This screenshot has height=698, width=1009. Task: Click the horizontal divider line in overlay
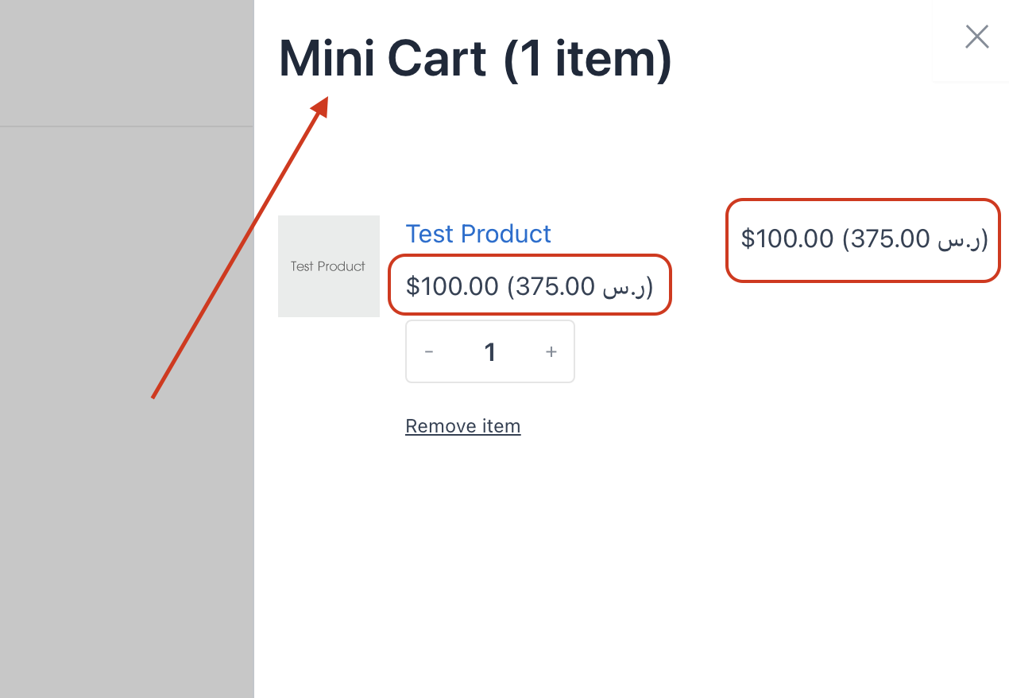point(126,126)
